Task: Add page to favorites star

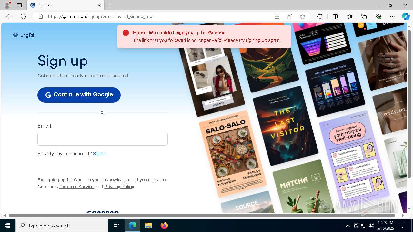Action: 303,16
